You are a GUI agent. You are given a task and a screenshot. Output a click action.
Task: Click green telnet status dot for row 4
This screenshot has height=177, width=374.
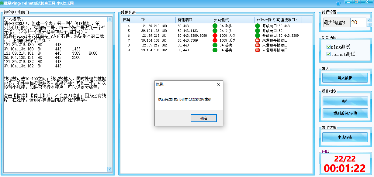pyautogui.click(x=258, y=26)
